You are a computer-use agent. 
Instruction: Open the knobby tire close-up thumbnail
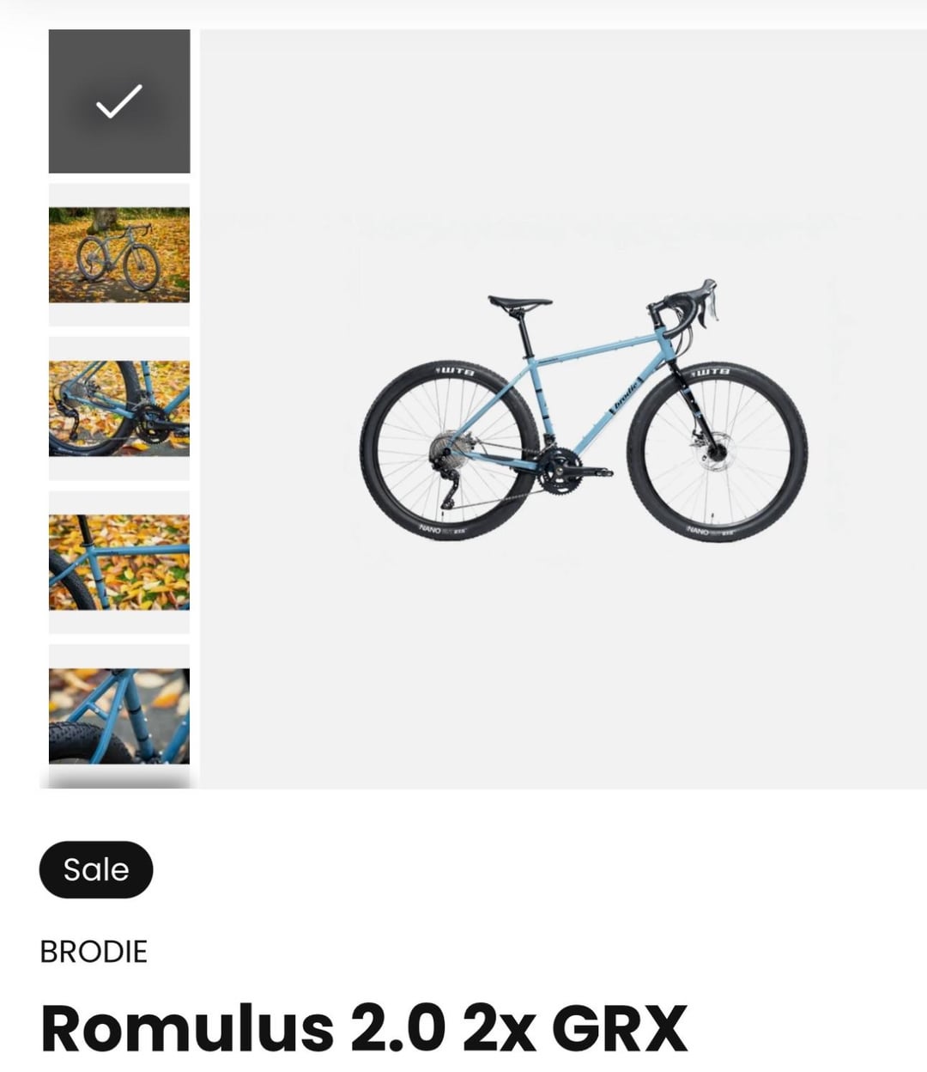click(118, 716)
